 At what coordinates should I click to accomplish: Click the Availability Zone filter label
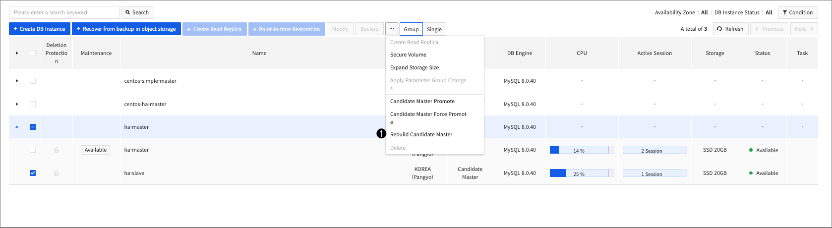(675, 12)
